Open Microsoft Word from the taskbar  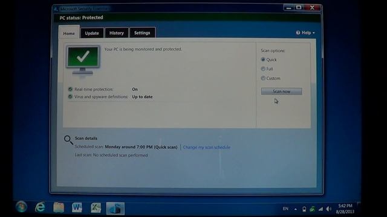[77, 207]
